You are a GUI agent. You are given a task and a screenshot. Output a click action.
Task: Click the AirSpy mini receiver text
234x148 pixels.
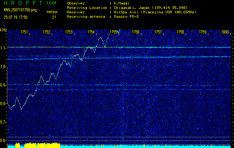155,12
